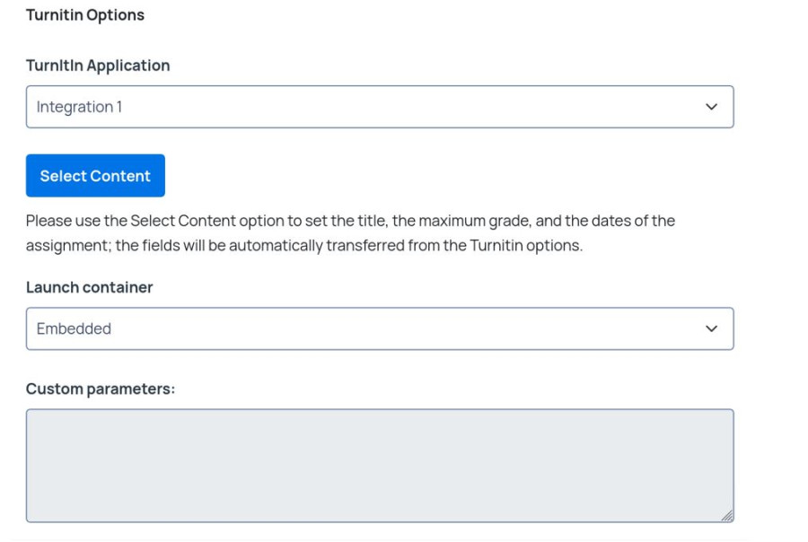Click the Select Content instructions paragraph
The width and height of the screenshot is (808, 542).
350,231
